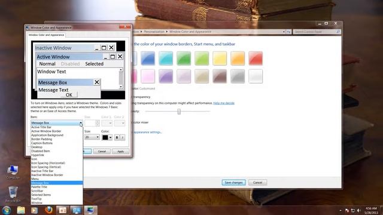Click Cancel in the appearance dialog
Image resolution: width=383 pixels, height=215 pixels.
[x=102, y=151]
